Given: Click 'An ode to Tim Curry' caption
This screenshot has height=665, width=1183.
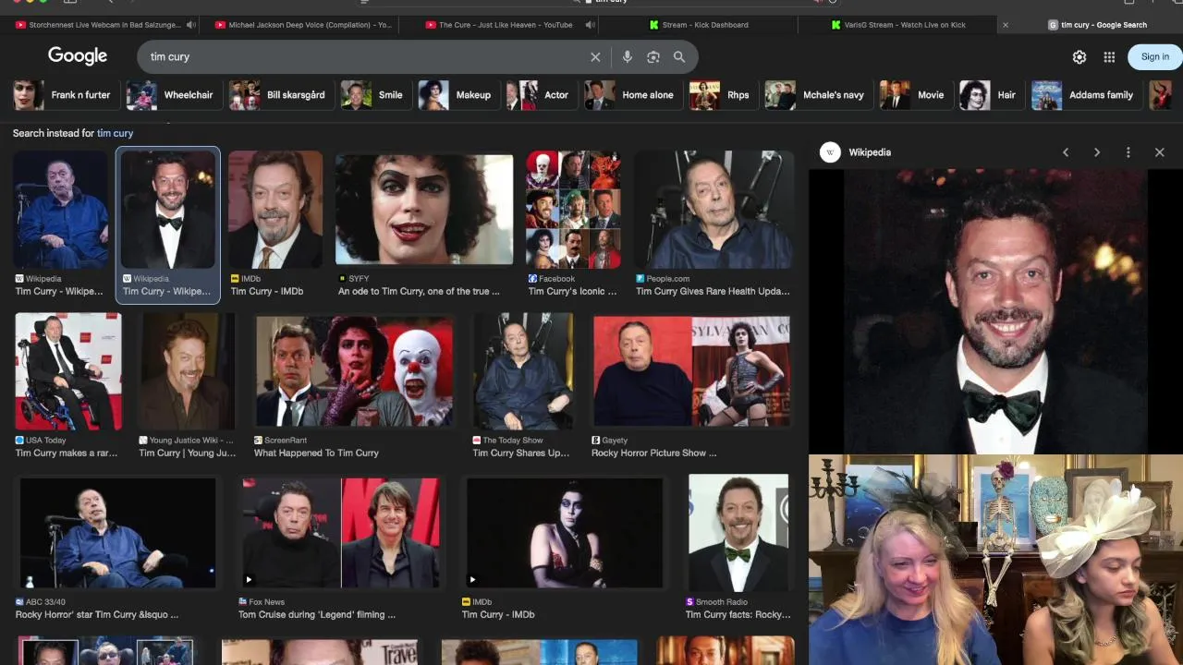Looking at the screenshot, I should 419,292.
